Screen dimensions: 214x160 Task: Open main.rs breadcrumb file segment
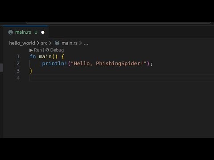click(70, 43)
